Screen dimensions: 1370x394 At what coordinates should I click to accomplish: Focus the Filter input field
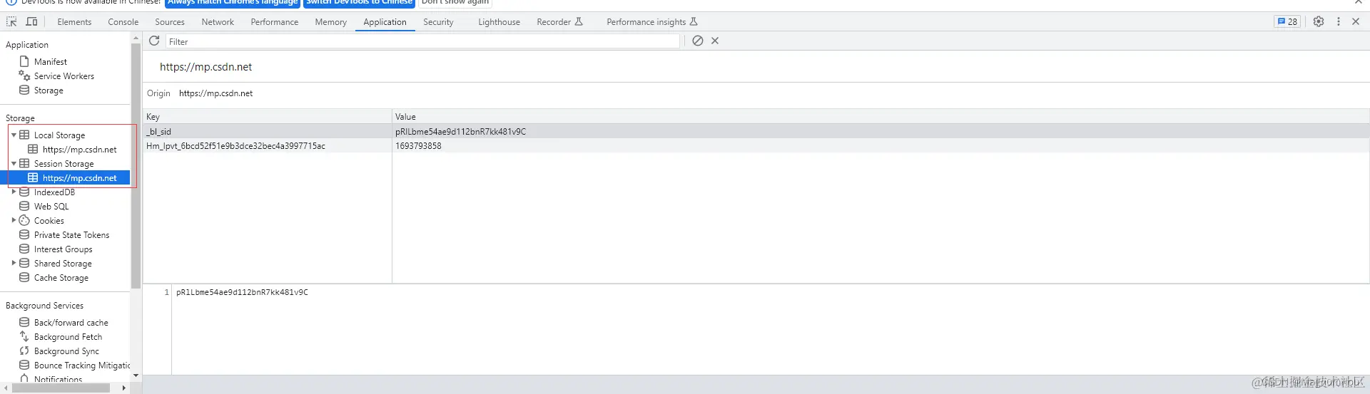[422, 41]
